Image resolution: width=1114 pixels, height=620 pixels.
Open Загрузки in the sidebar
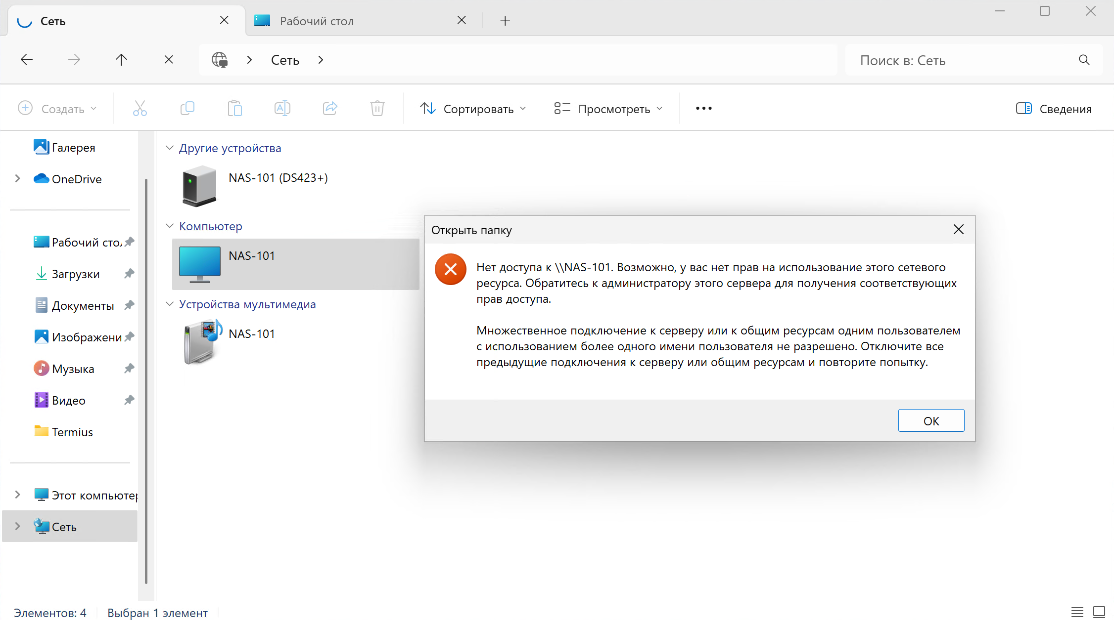pyautogui.click(x=76, y=274)
